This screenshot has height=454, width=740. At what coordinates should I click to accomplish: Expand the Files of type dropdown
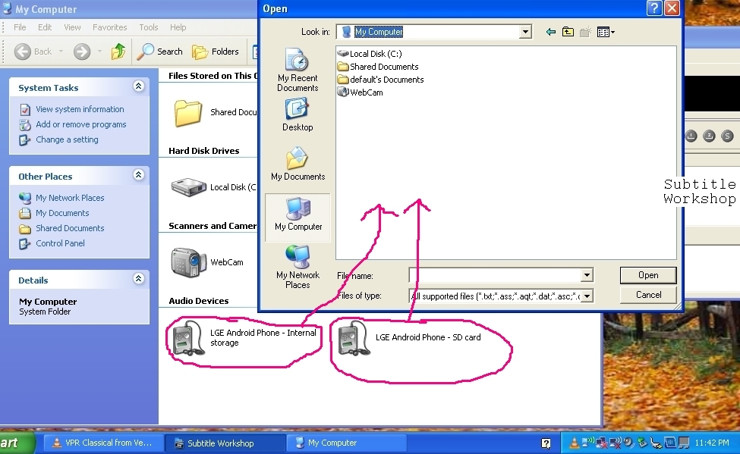coord(587,296)
